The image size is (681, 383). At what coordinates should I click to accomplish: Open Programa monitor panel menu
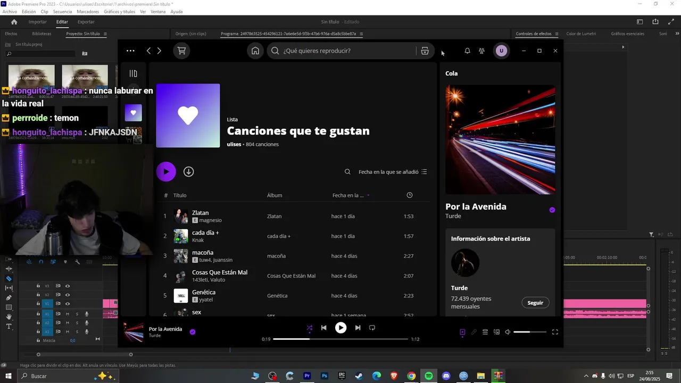(361, 34)
